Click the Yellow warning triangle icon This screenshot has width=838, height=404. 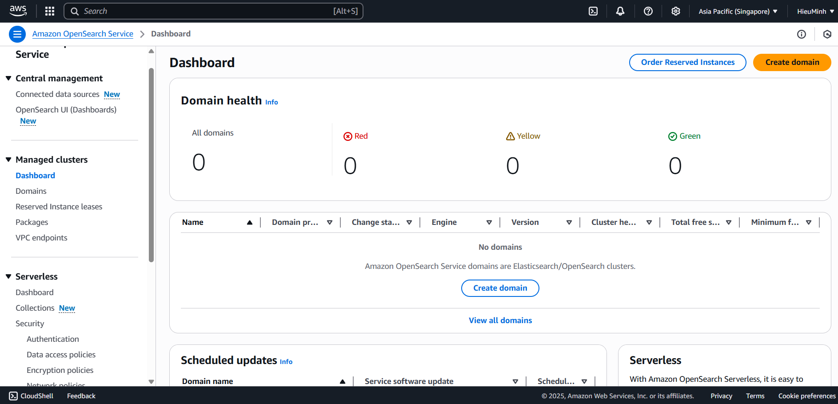tap(511, 136)
